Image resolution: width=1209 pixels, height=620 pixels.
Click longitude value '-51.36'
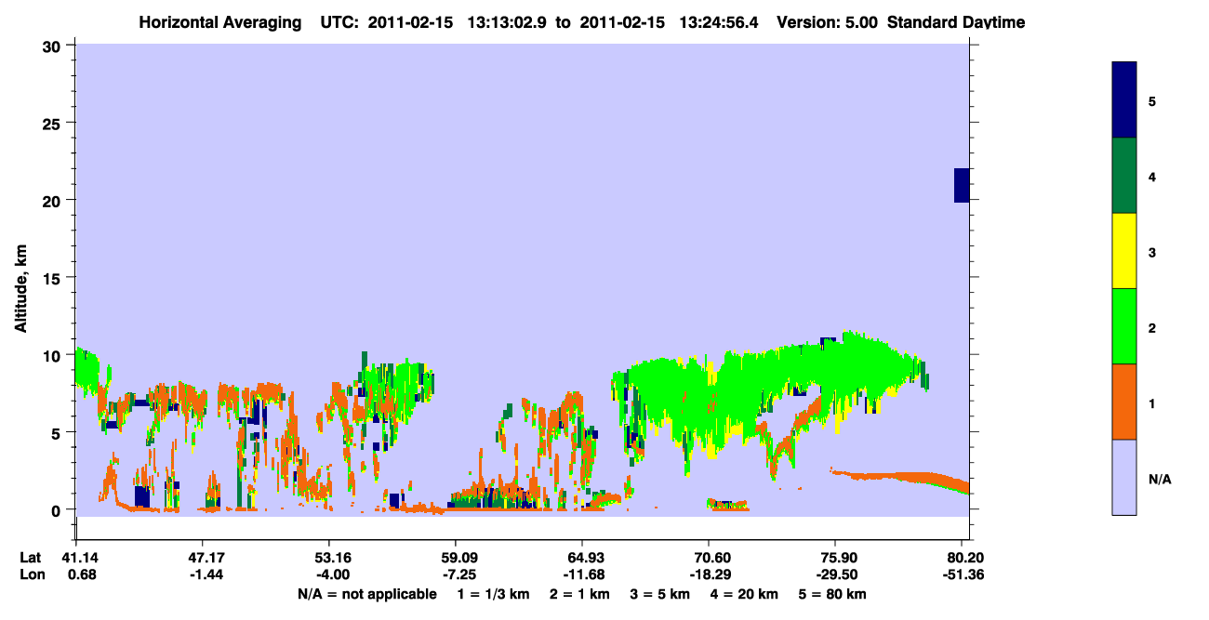pos(963,574)
